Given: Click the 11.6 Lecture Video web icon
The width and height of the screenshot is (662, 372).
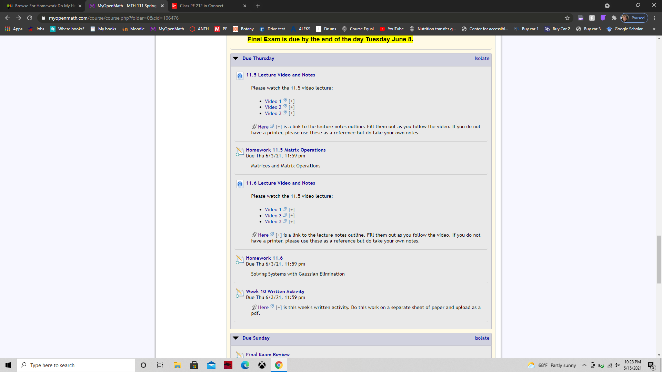Looking at the screenshot, I should click(x=240, y=184).
